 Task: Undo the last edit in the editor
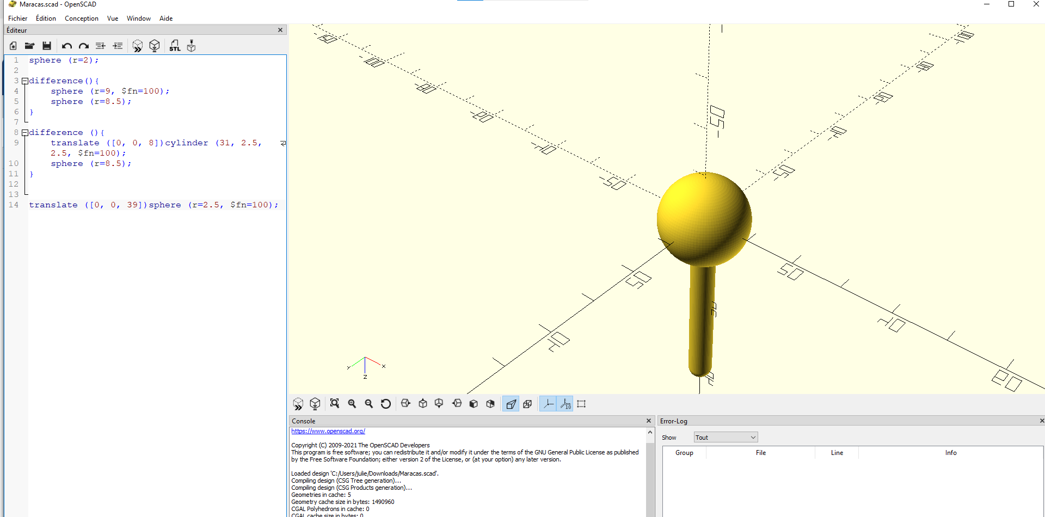pyautogui.click(x=67, y=46)
